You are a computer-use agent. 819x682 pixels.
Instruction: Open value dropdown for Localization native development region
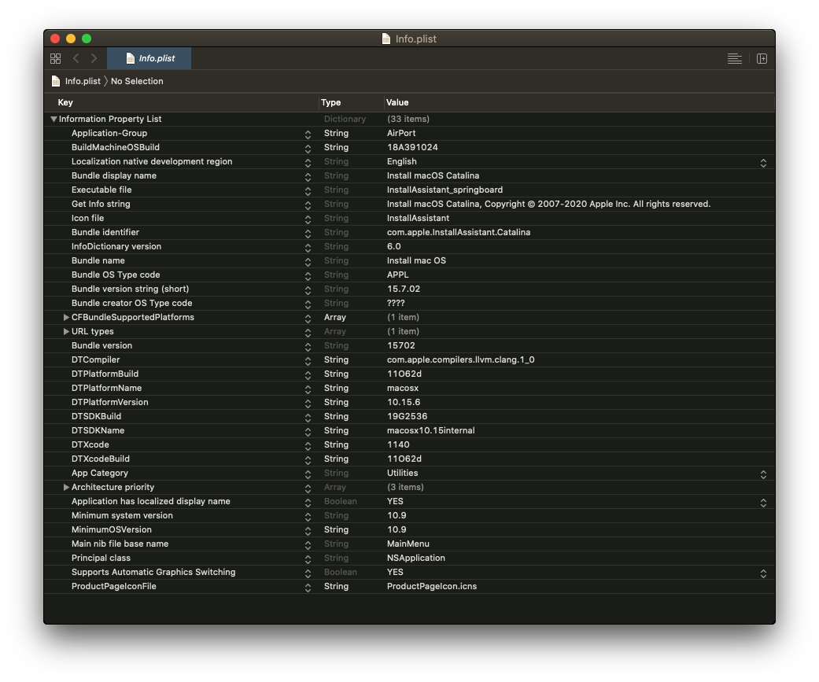pyautogui.click(x=763, y=163)
